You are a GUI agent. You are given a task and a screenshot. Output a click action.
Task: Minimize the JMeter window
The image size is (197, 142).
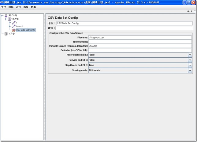point(184,2)
